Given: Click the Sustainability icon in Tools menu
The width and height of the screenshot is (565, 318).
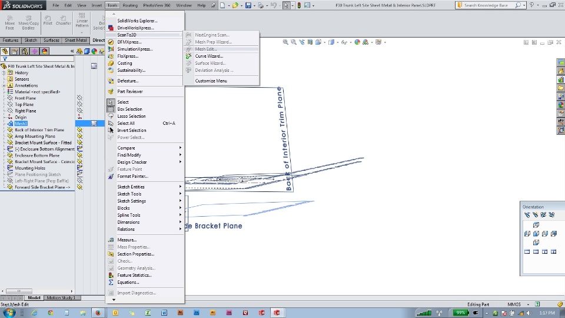Looking at the screenshot, I should coord(111,70).
